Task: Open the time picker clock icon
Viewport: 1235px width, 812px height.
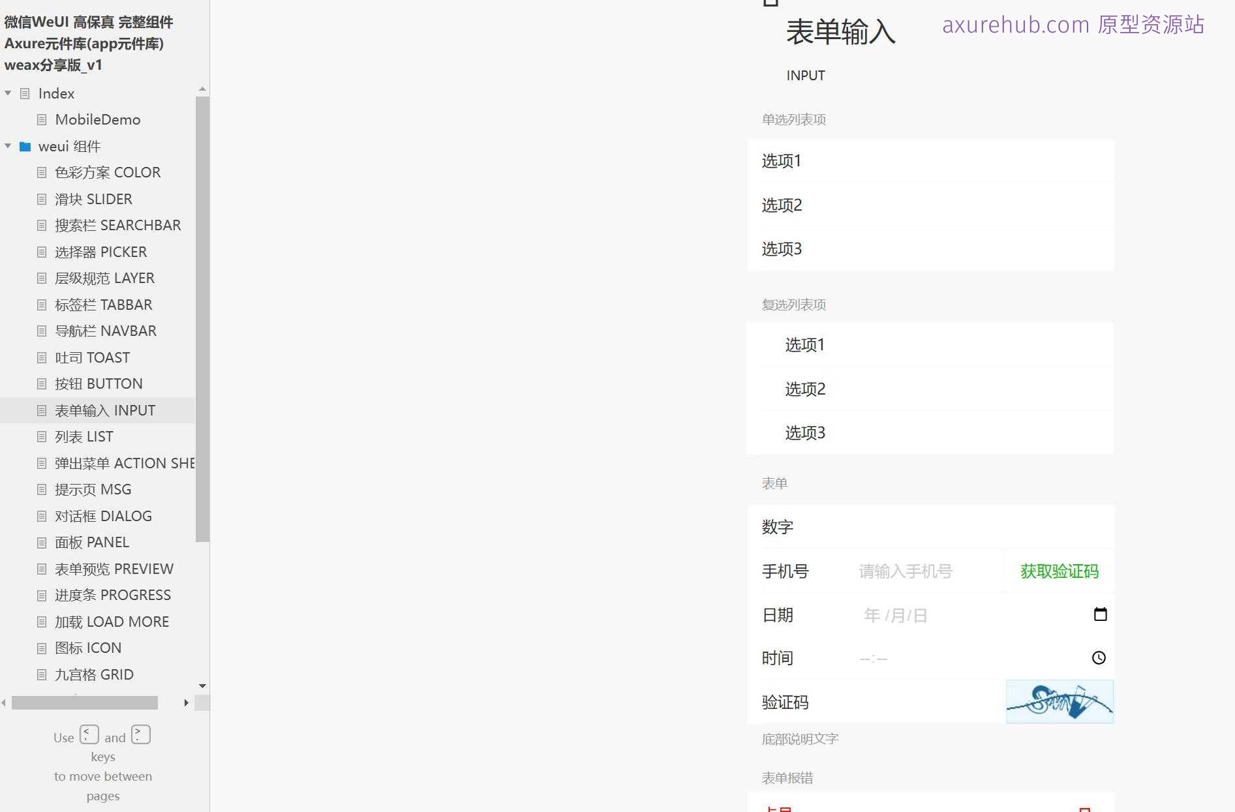Action: (x=1099, y=657)
